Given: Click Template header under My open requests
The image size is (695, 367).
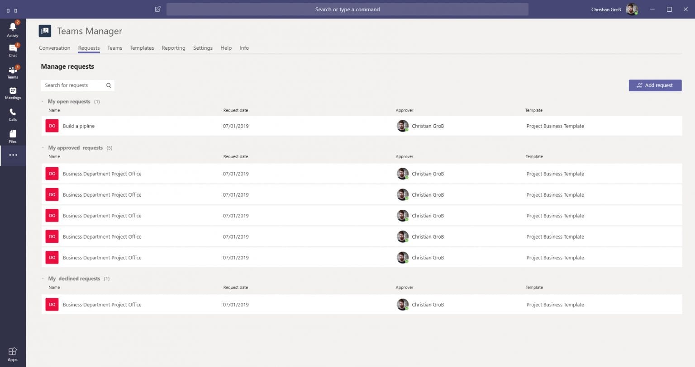Looking at the screenshot, I should pos(533,110).
